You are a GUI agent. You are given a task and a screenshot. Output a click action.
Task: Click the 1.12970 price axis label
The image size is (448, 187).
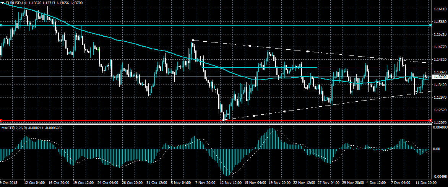click(440, 97)
